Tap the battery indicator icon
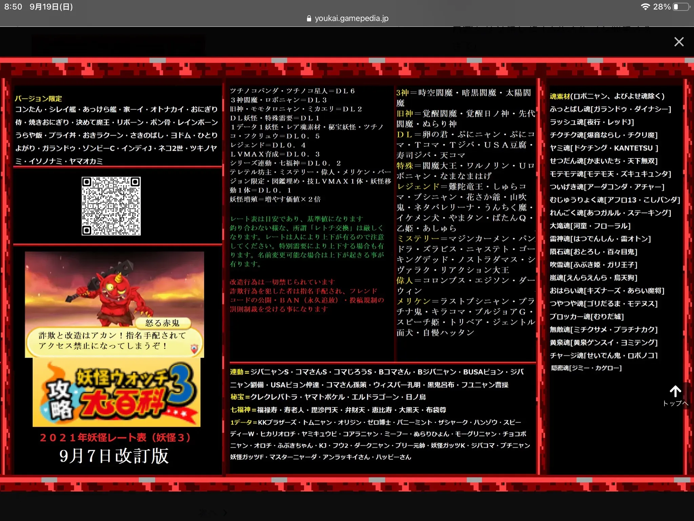The height and width of the screenshot is (521, 694). coord(681,7)
